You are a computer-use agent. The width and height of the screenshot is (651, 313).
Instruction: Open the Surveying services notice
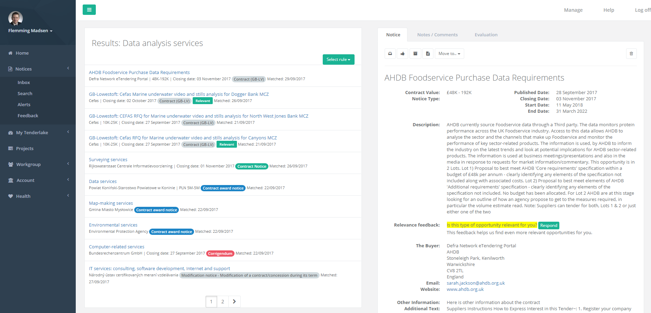pos(108,159)
